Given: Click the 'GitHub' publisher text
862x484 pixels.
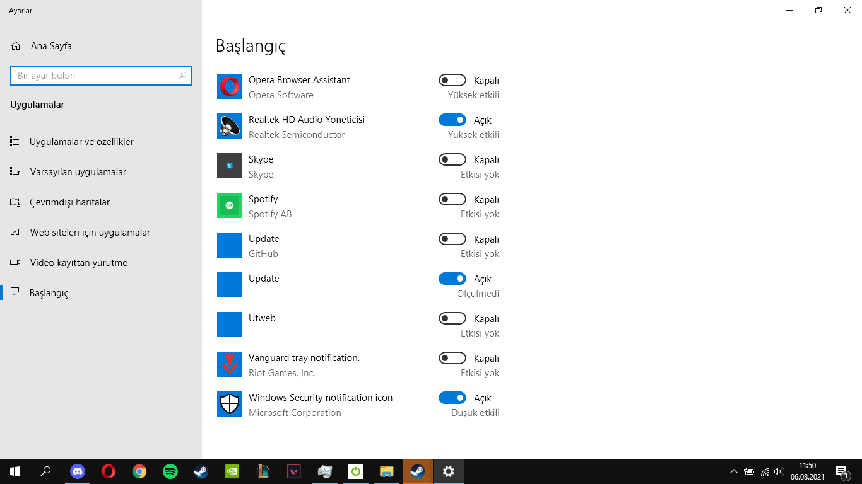Looking at the screenshot, I should tap(263, 254).
